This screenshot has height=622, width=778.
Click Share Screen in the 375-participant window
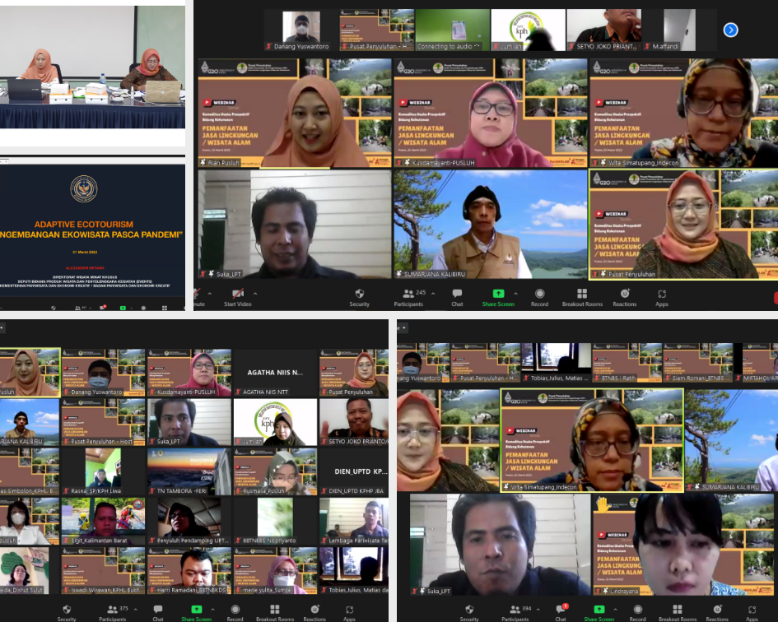(x=197, y=613)
